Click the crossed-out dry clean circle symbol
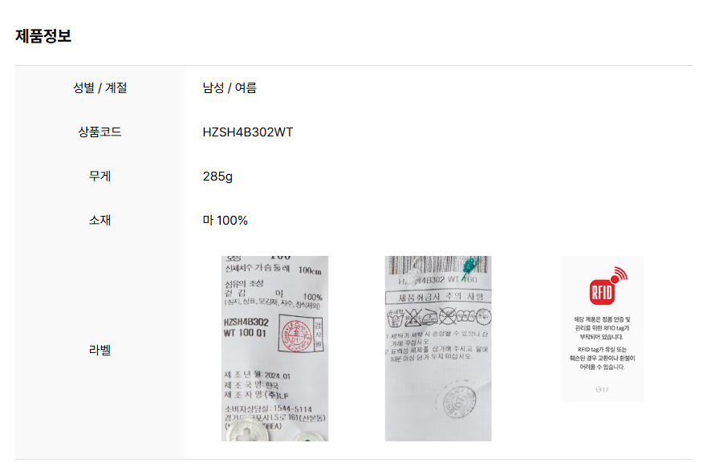This screenshot has height=475, width=711. tap(448, 316)
